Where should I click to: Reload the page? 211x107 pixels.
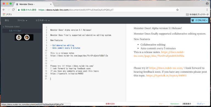point(13,10)
